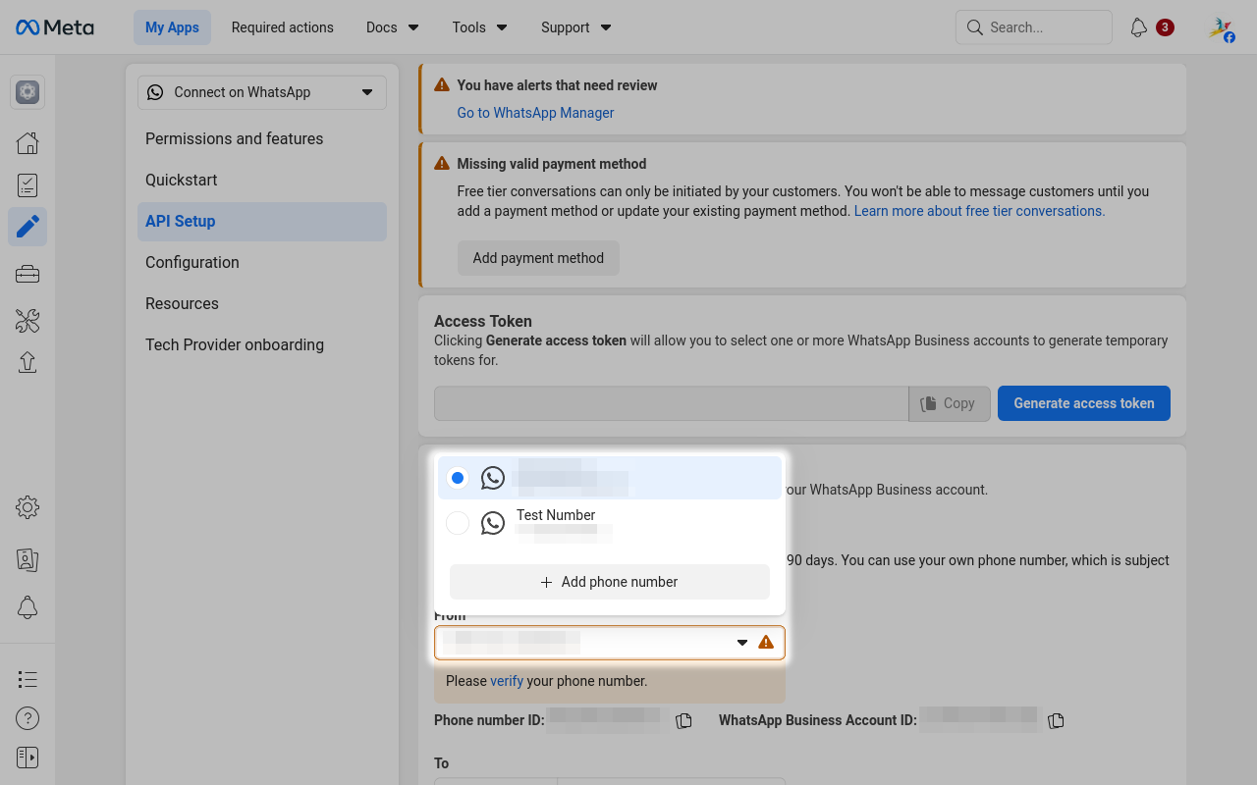Open the wrench tools icon in the sidebar

coord(27,320)
